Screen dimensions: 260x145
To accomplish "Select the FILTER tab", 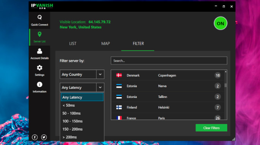I will click(x=138, y=44).
